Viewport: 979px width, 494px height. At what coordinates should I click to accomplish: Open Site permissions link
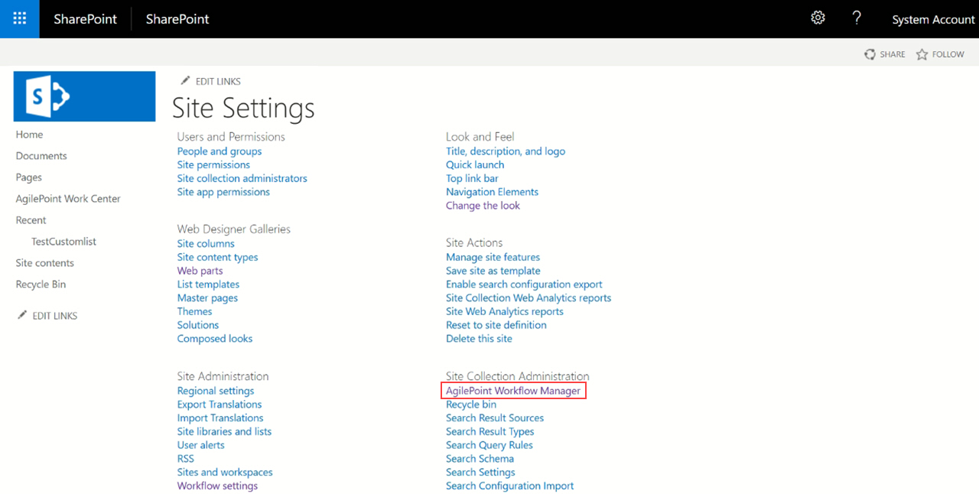click(x=213, y=164)
